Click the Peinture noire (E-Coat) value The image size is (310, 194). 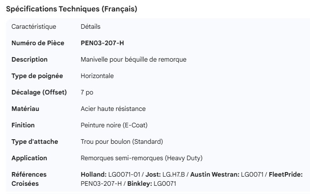tap(114, 126)
